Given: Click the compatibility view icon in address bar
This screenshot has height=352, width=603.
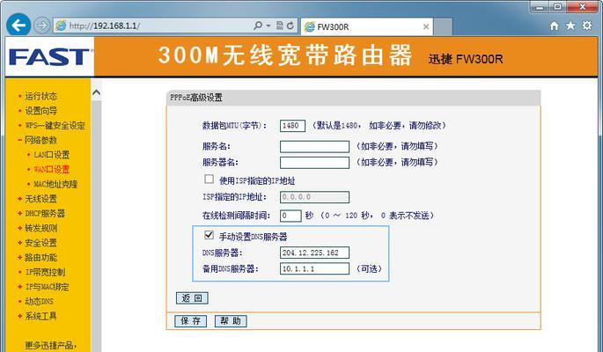Looking at the screenshot, I should pos(280,26).
